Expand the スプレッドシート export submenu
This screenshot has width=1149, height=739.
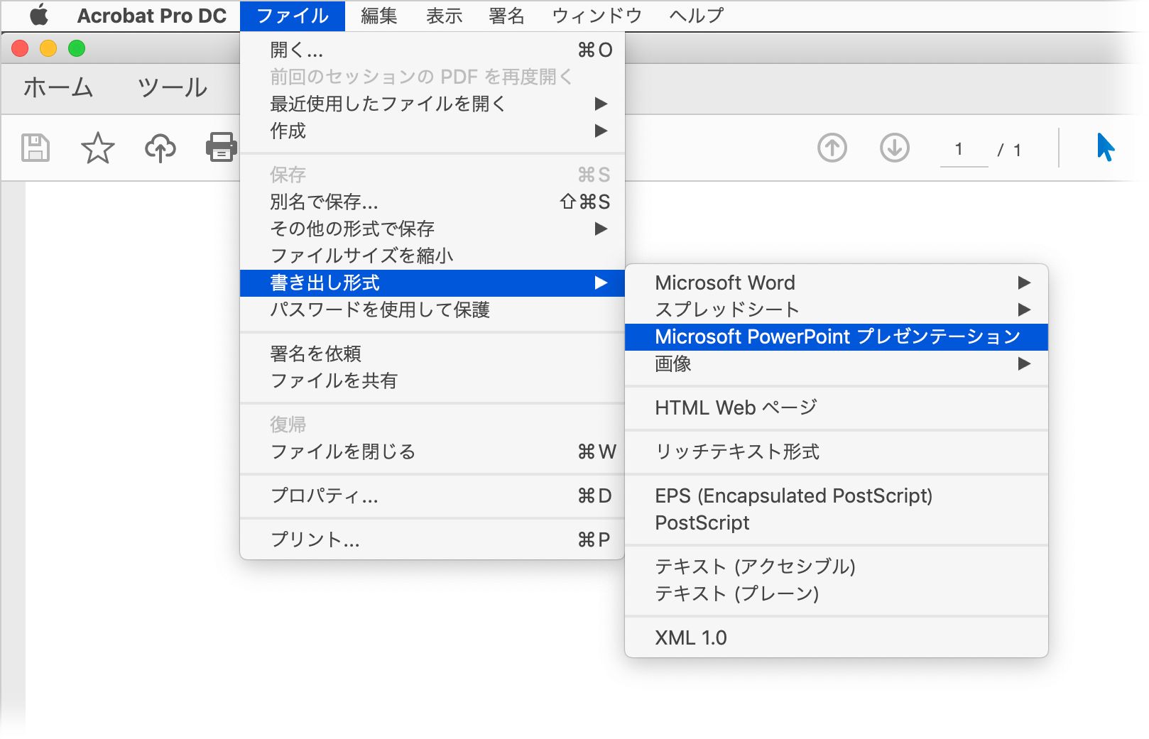pos(837,310)
